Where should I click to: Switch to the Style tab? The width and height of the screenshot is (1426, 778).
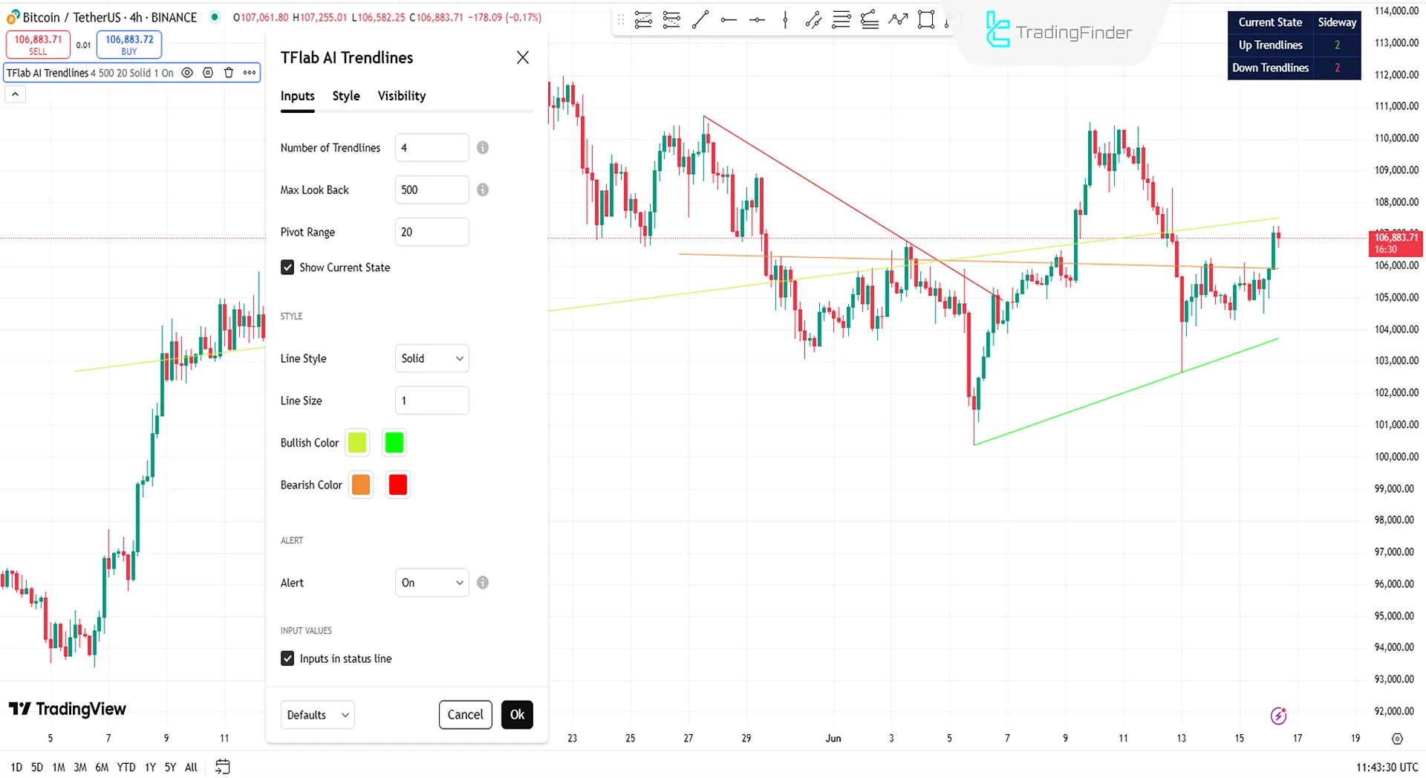345,95
